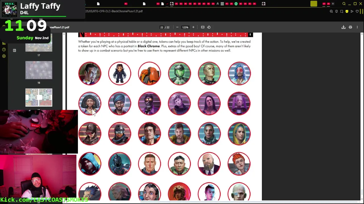Click the blue-haired red-visor token

click(239, 73)
